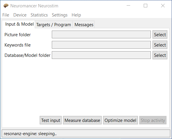172x139 pixels.
Task: Switch to the Targets / Program tab
Action: click(x=54, y=24)
